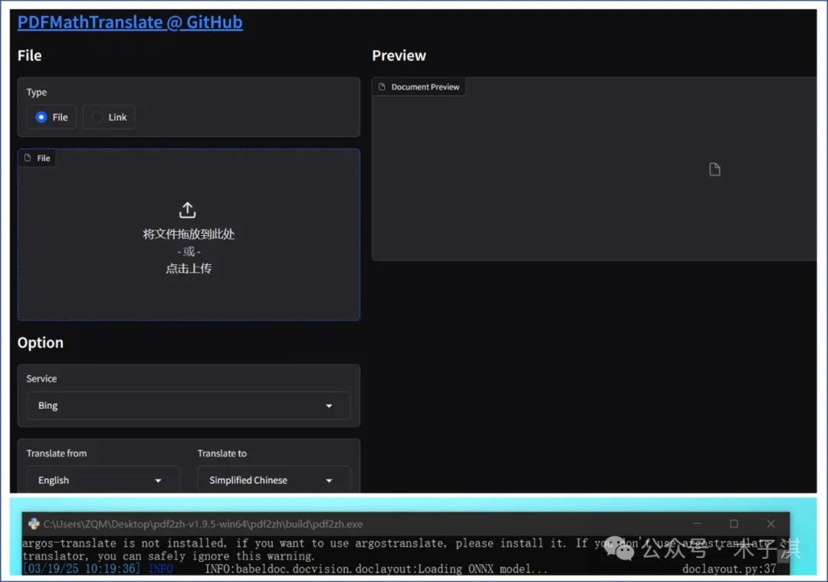Click the Preview section heading

399,55
